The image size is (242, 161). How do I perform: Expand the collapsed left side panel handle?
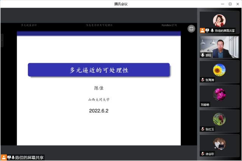[2, 40]
